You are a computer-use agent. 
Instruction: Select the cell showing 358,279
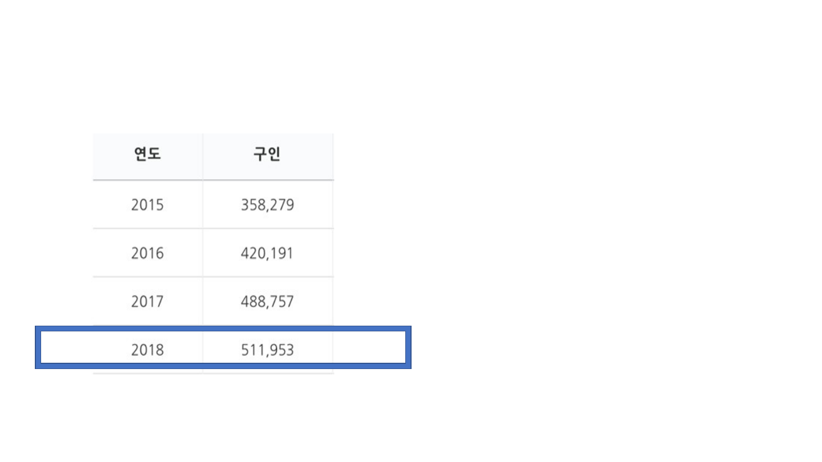pos(267,205)
